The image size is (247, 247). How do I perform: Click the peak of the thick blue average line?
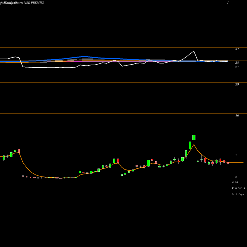click(84, 56)
